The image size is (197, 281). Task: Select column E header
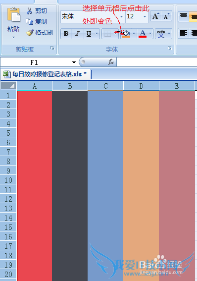pos(177,86)
